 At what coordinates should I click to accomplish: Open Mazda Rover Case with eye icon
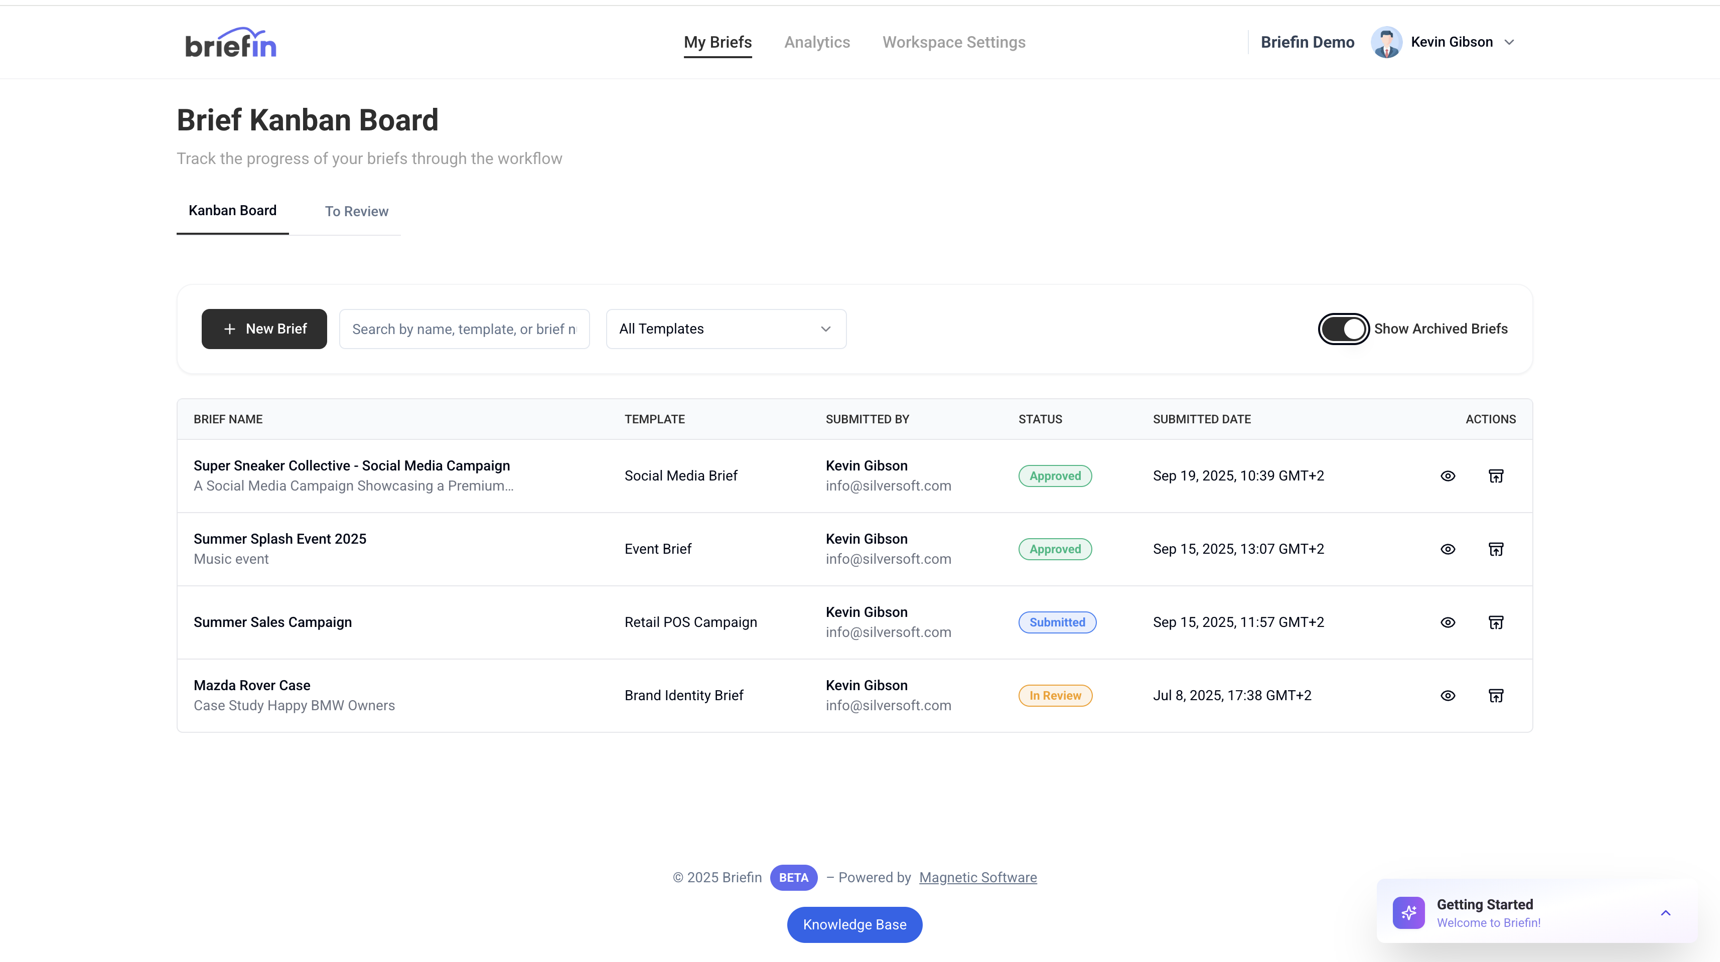[x=1448, y=696]
